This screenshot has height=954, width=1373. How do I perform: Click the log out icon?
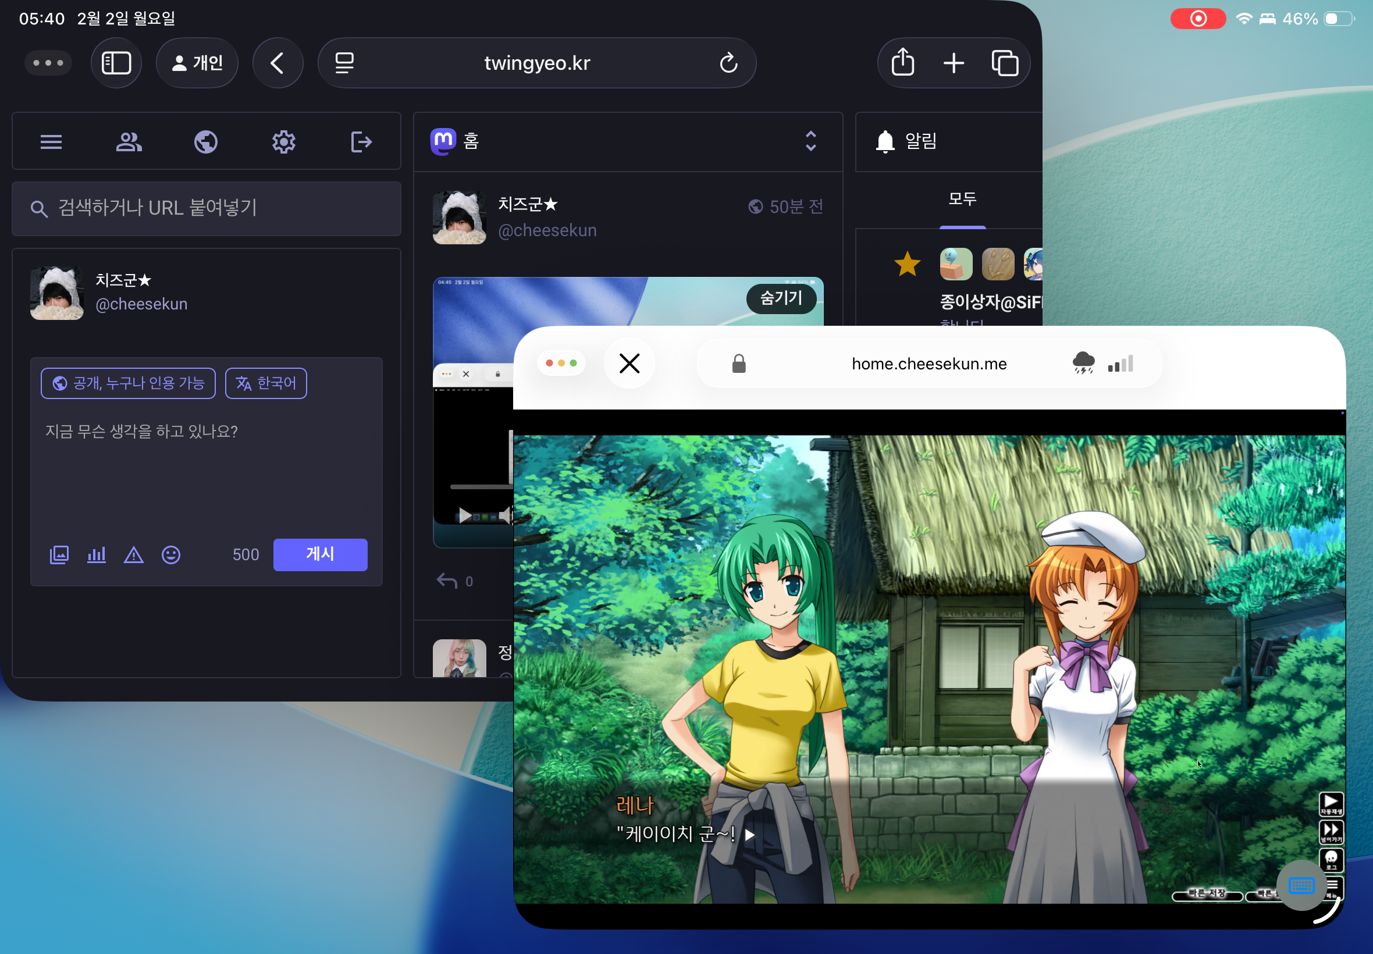coord(361,142)
